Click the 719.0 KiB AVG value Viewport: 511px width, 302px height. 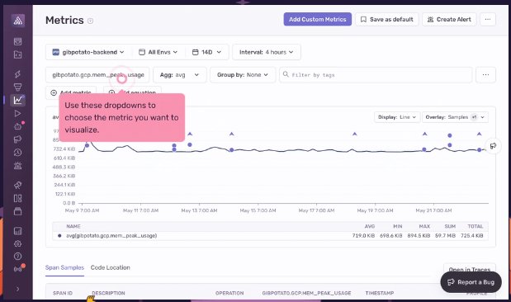tap(363, 235)
